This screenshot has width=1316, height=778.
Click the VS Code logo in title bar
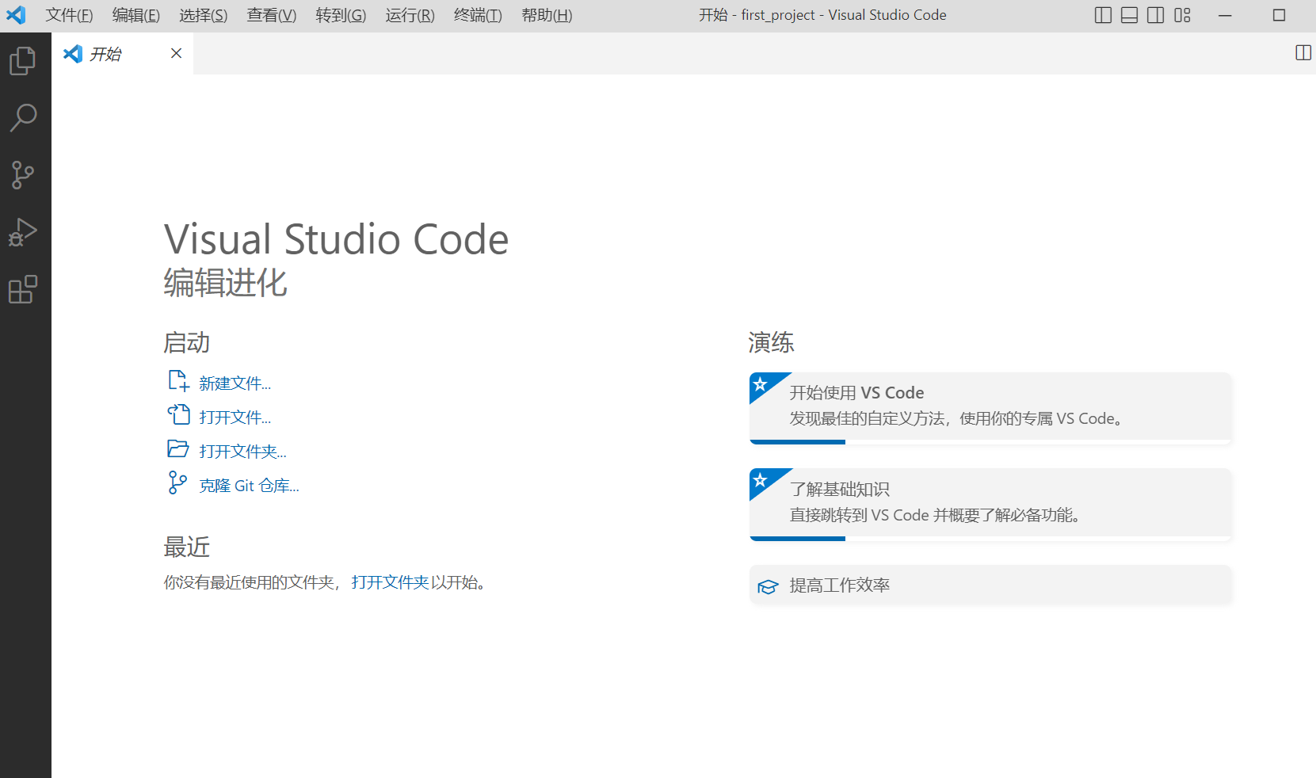coord(16,15)
